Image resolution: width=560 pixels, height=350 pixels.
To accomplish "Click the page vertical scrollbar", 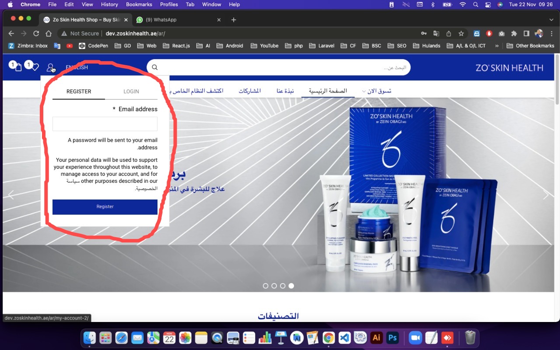I will coord(557,80).
